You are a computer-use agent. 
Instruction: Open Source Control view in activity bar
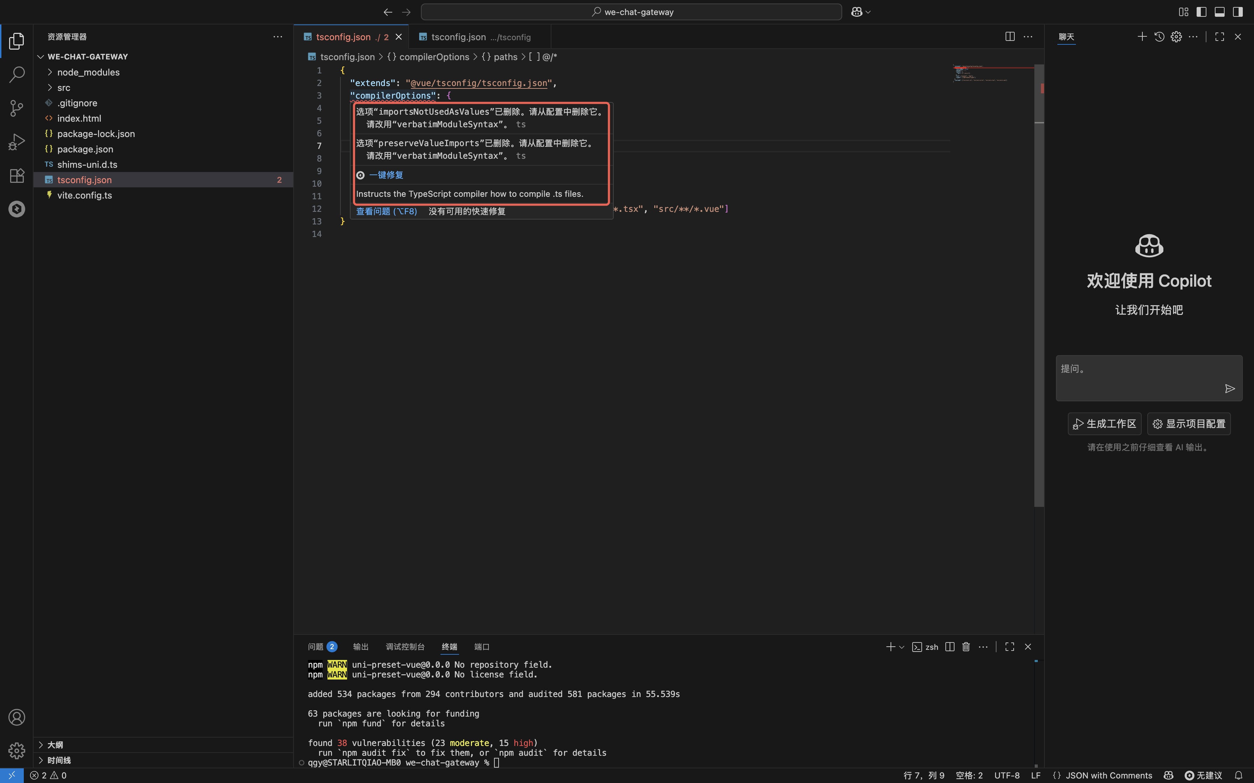pos(16,108)
